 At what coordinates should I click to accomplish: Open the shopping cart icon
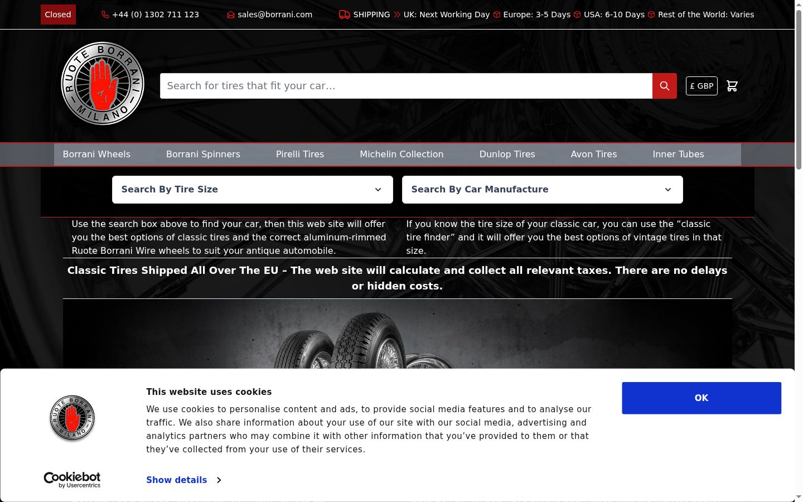point(732,86)
